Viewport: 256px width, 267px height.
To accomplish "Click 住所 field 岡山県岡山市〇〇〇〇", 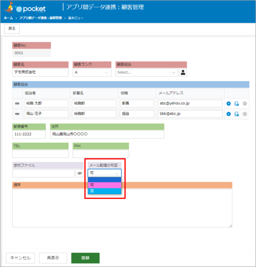I will pos(107,134).
